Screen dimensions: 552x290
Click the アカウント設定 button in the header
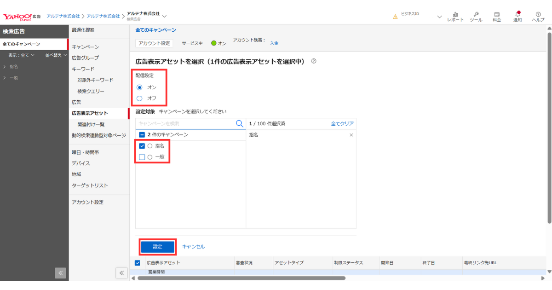pyautogui.click(x=154, y=43)
